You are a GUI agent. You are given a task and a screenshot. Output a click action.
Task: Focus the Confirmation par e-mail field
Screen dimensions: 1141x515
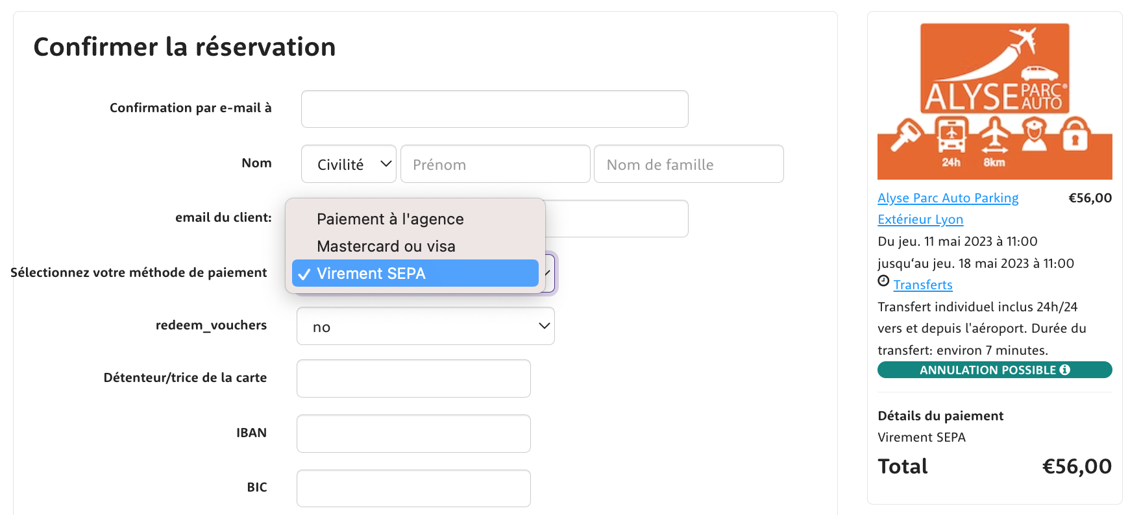pos(494,109)
